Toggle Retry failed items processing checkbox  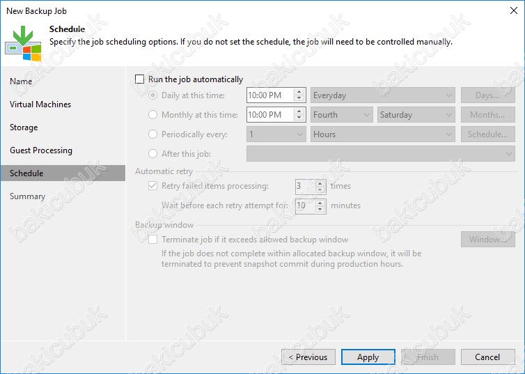coord(152,186)
